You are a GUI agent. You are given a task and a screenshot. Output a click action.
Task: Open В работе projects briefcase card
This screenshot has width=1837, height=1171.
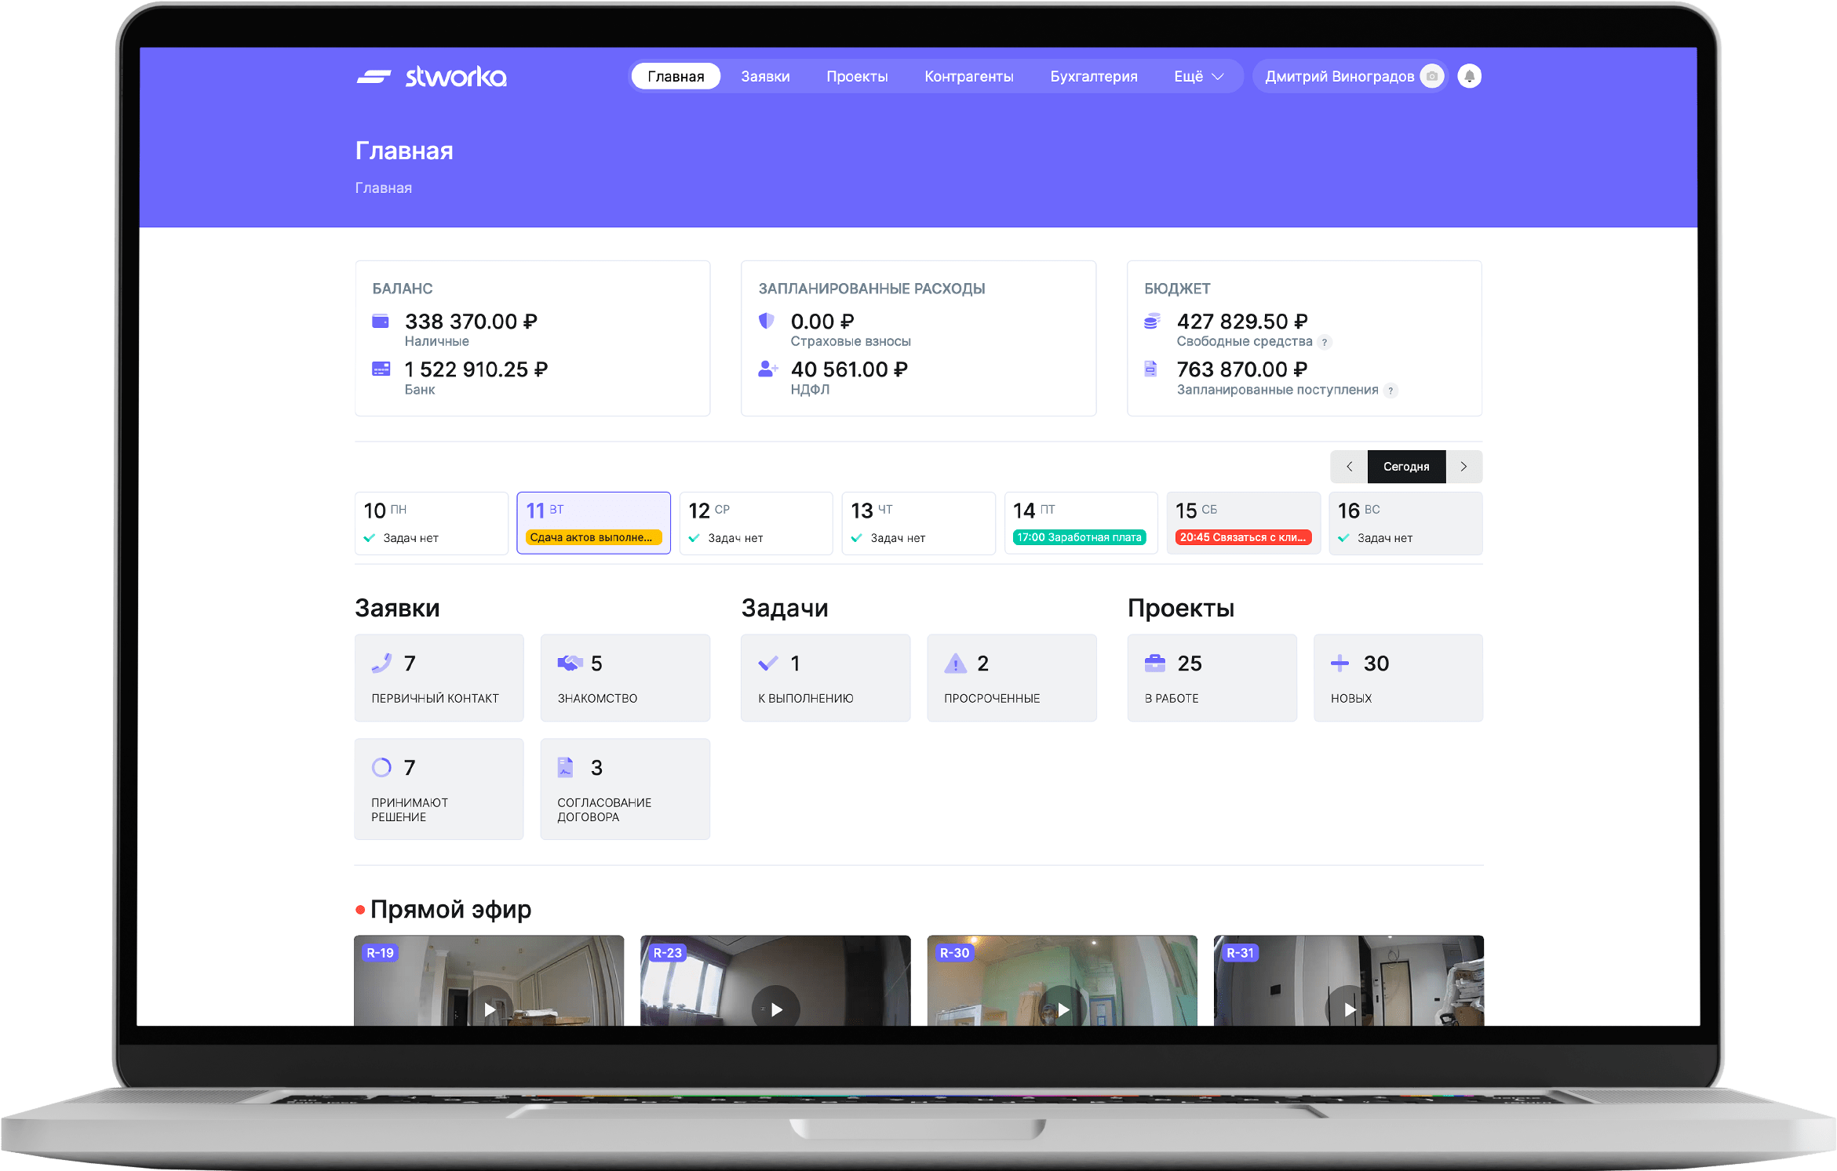click(1211, 678)
